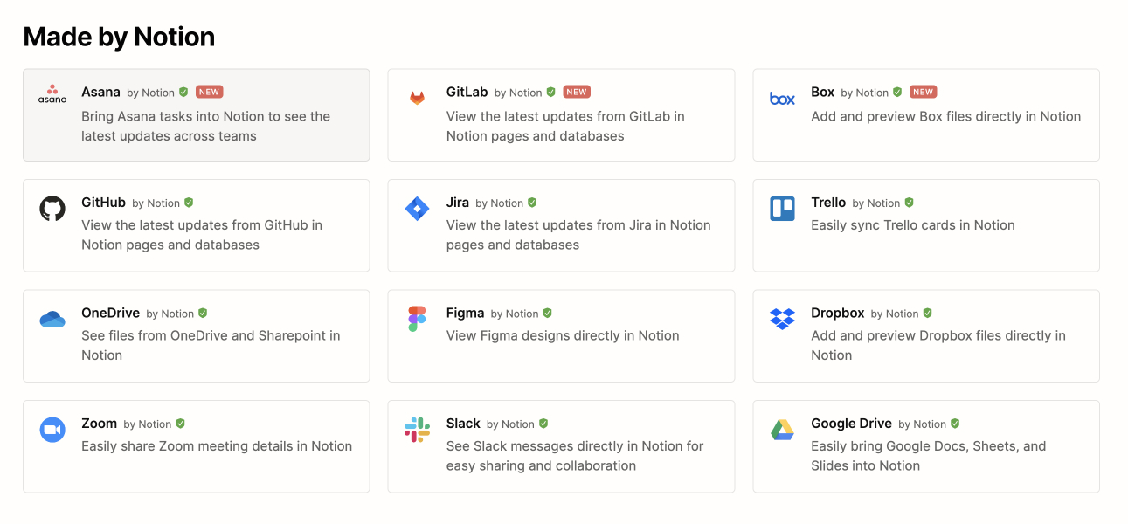The image size is (1128, 524).
Task: Click "Easily bring Google Docs, Sheets" description
Action: (x=929, y=456)
